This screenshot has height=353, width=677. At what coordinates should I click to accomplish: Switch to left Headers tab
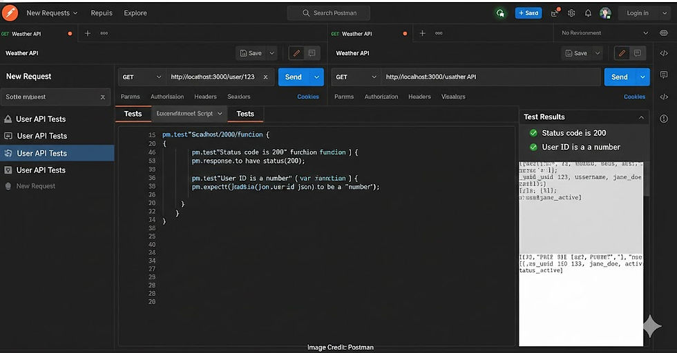(x=205, y=97)
